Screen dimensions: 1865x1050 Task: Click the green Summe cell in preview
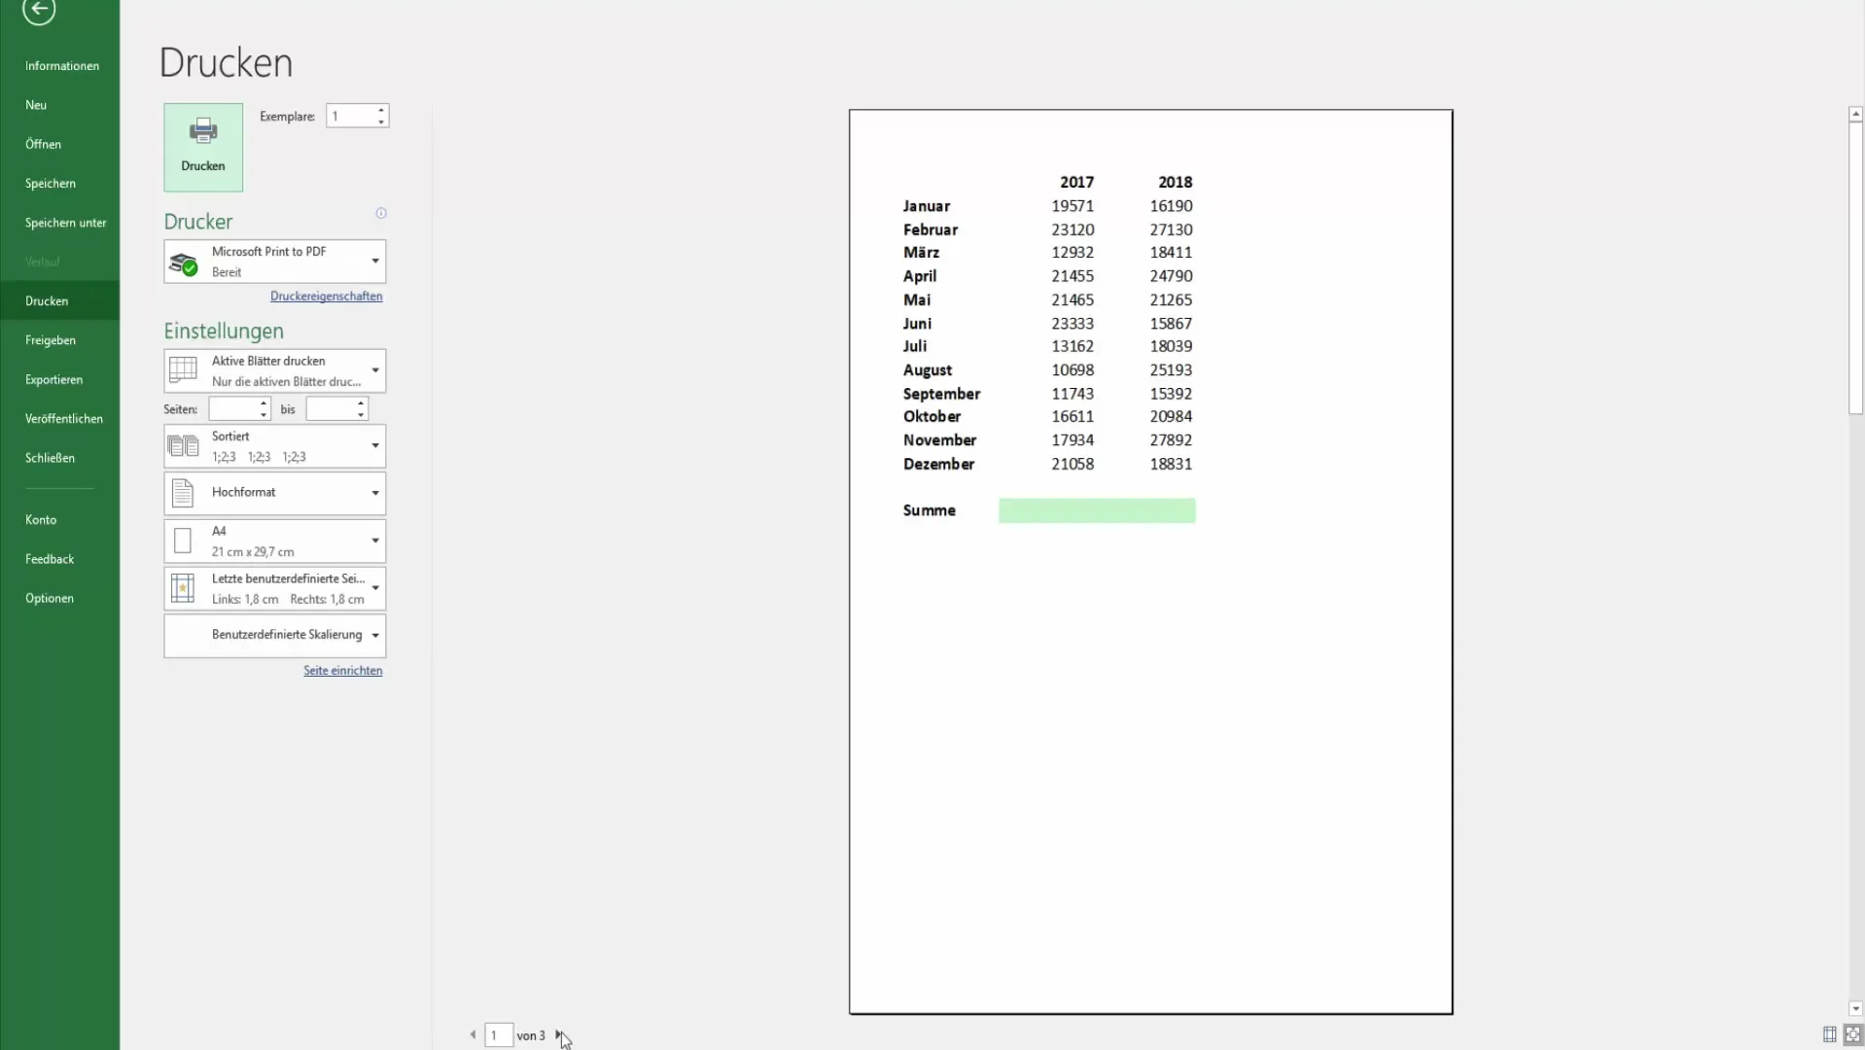(1097, 510)
